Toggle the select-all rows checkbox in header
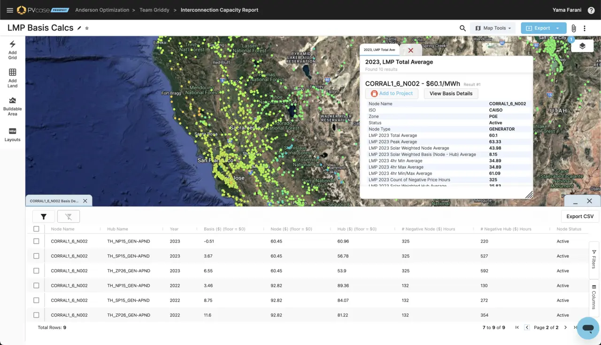This screenshot has height=345, width=601. point(36,229)
